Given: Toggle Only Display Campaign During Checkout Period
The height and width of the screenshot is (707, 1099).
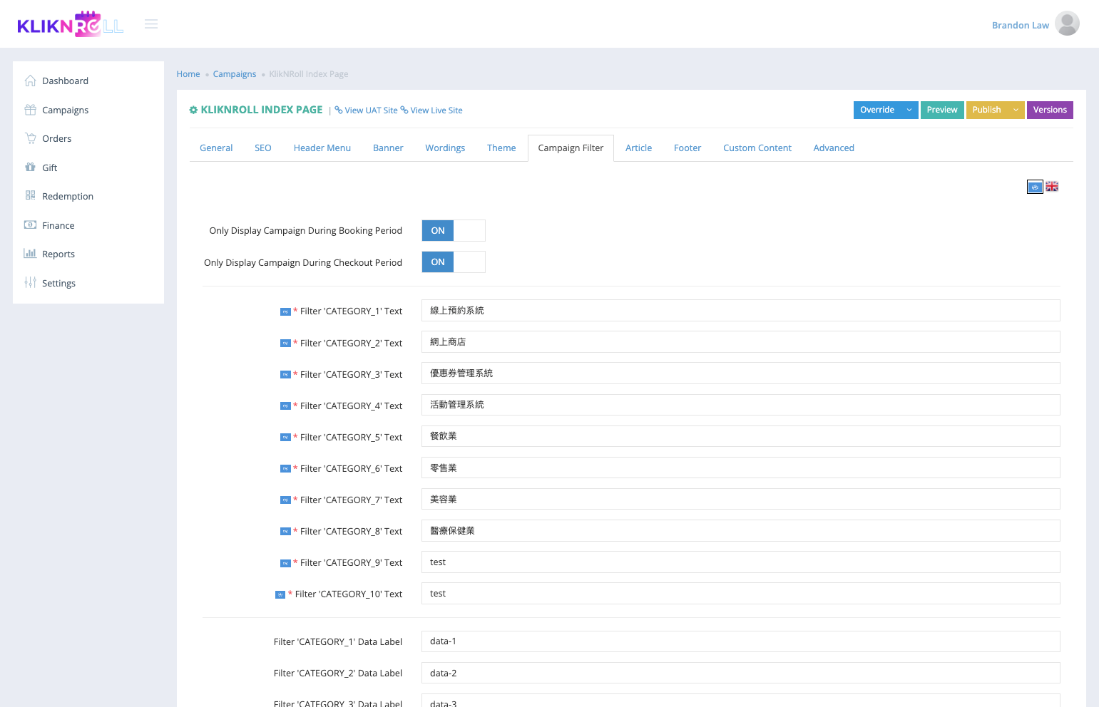Looking at the screenshot, I should click(454, 262).
